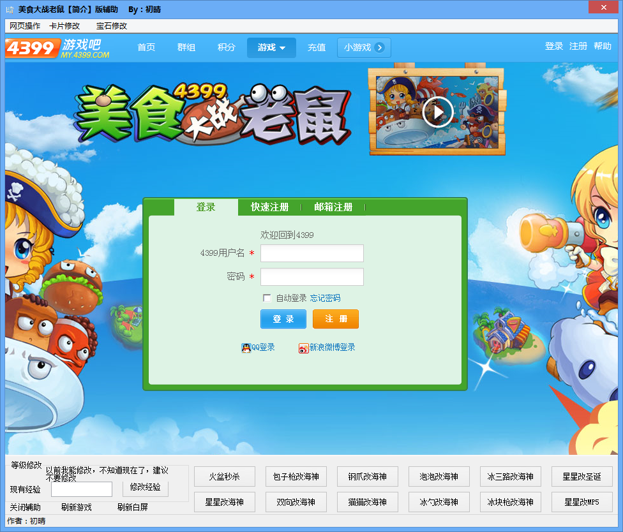Screen dimensions: 623x532
Task: Click the 冰勺改海神 button
Action: point(439,502)
